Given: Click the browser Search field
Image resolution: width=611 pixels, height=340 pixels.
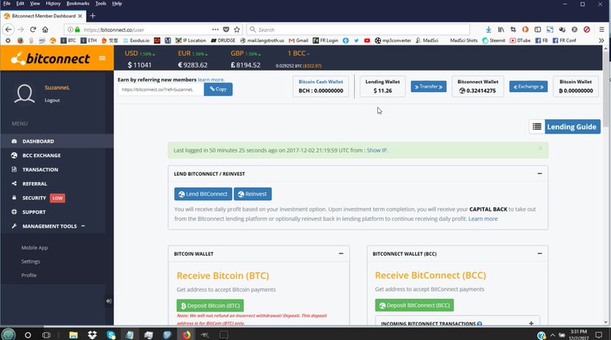Looking at the screenshot, I should pyautogui.click(x=358, y=29).
